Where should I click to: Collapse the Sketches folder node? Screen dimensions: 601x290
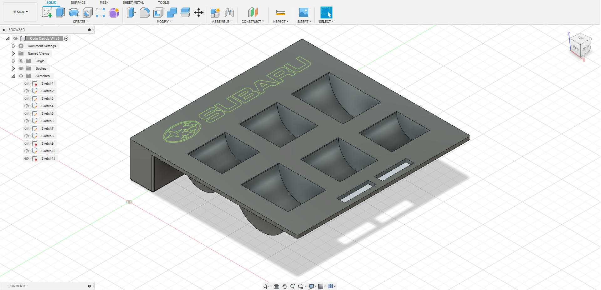click(13, 76)
